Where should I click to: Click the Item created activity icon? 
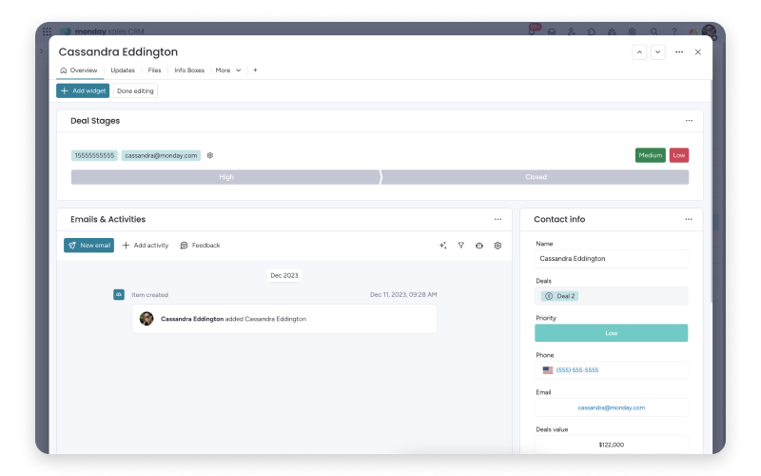[x=119, y=295]
